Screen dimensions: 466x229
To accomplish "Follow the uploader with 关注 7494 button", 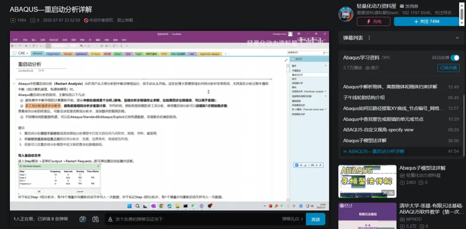I will (426, 22).
